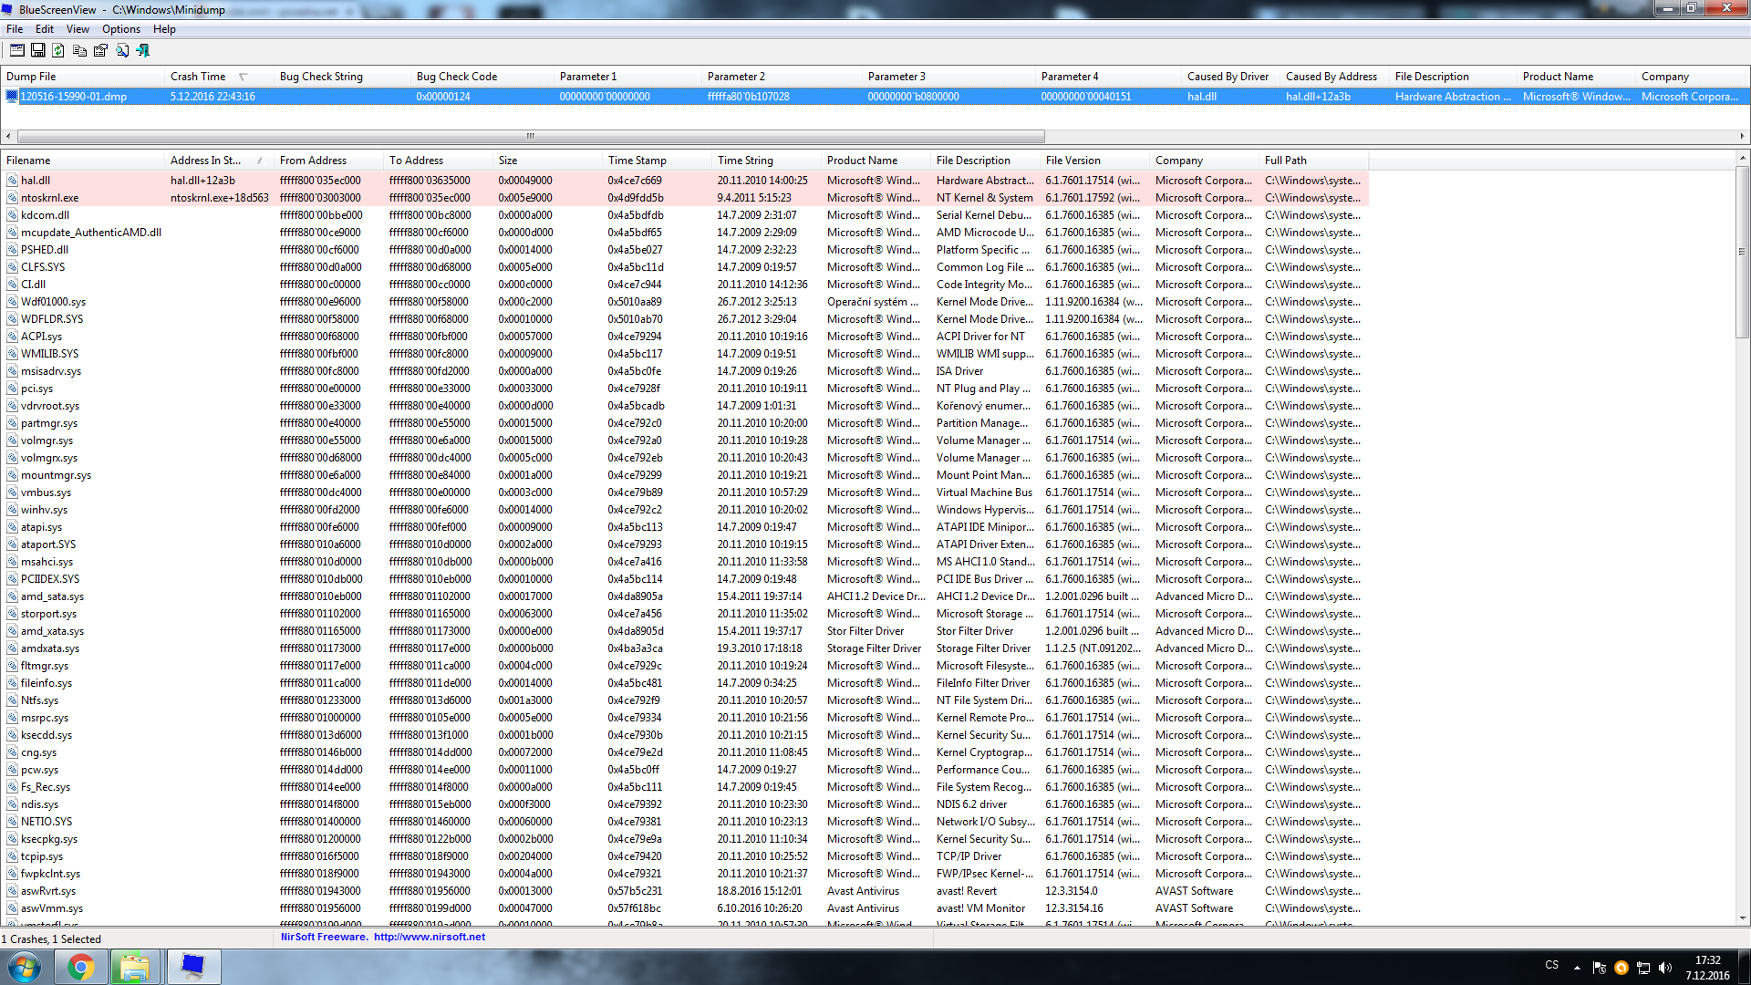Select the ntoskrnl.exe driver row

tap(50, 198)
